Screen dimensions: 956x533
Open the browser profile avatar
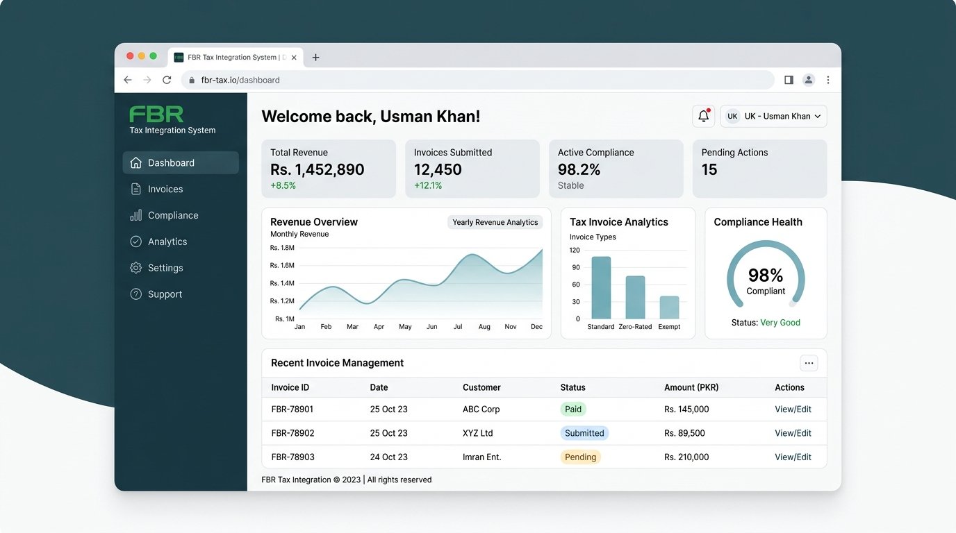809,80
